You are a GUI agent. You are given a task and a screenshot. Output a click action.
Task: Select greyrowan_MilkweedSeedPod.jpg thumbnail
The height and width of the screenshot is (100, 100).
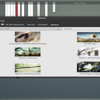click(27, 37)
